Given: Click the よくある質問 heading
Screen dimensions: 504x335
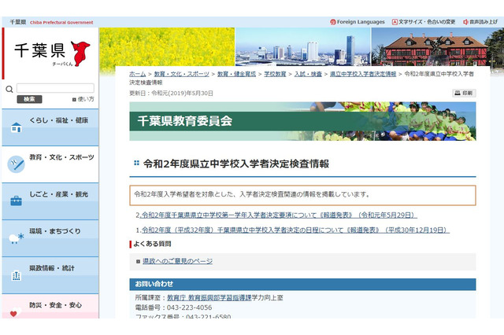Looking at the screenshot, I should [152, 244].
